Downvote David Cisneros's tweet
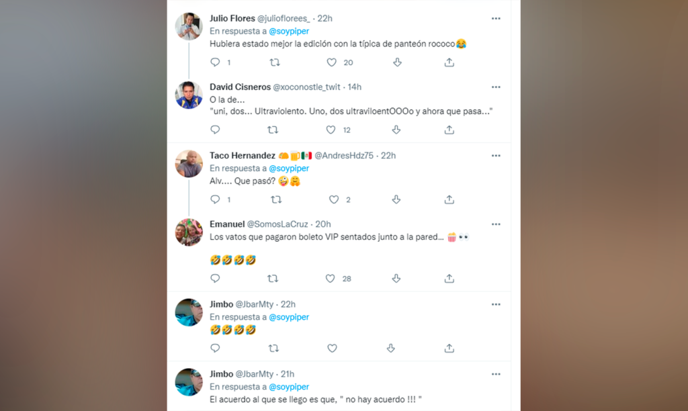Screen dimensions: 688x411 click(397, 130)
